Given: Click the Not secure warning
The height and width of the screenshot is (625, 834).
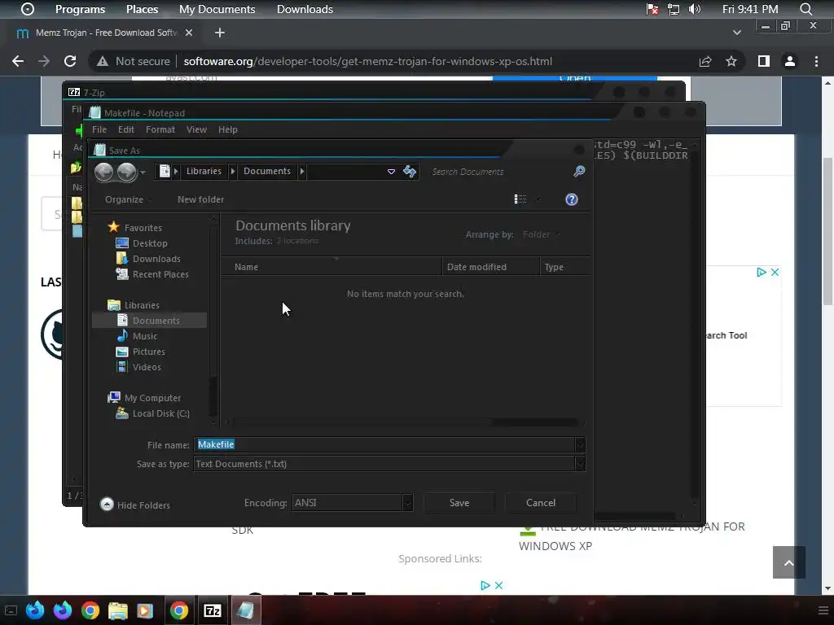Looking at the screenshot, I should click(133, 61).
